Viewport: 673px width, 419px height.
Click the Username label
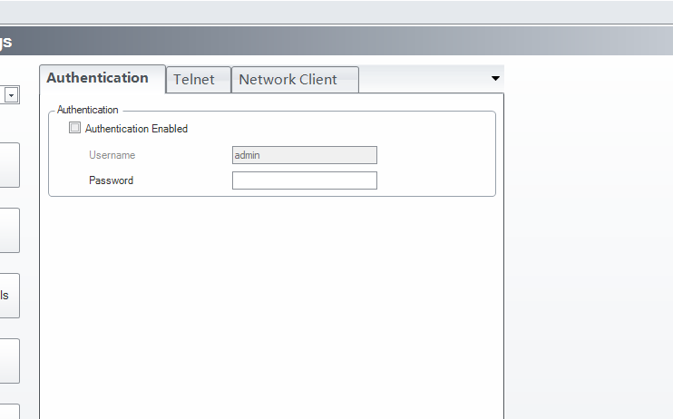pyautogui.click(x=112, y=155)
